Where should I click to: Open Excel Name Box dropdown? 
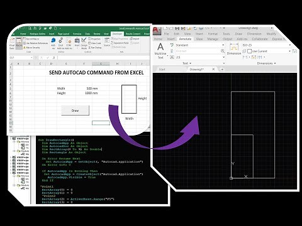31,58
